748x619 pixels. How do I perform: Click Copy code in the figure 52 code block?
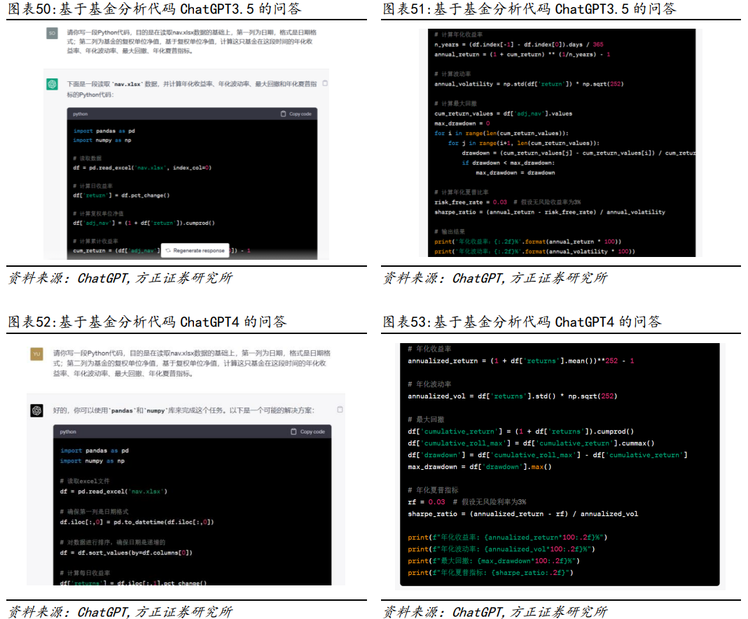pos(307,431)
